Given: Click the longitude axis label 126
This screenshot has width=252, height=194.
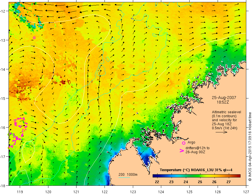Looking at the screenshot, I should (x=218, y=192).
